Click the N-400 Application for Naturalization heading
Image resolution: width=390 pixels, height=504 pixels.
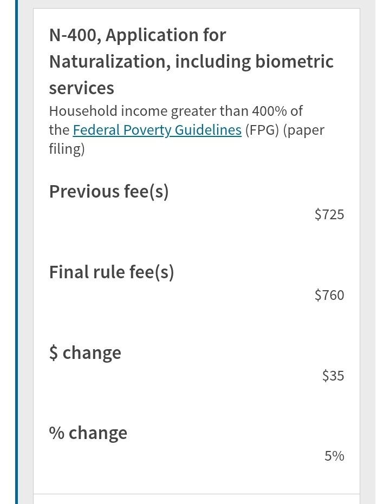point(191,61)
